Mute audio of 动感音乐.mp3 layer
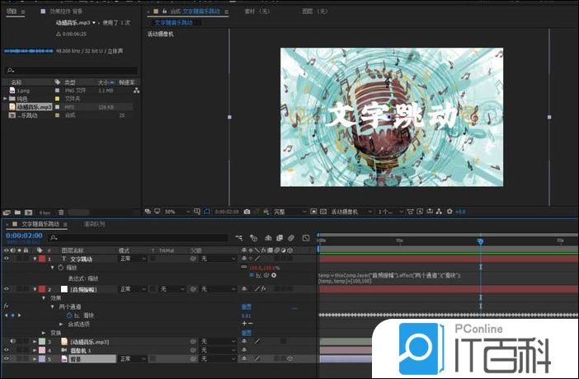The image size is (579, 379). click(x=13, y=341)
